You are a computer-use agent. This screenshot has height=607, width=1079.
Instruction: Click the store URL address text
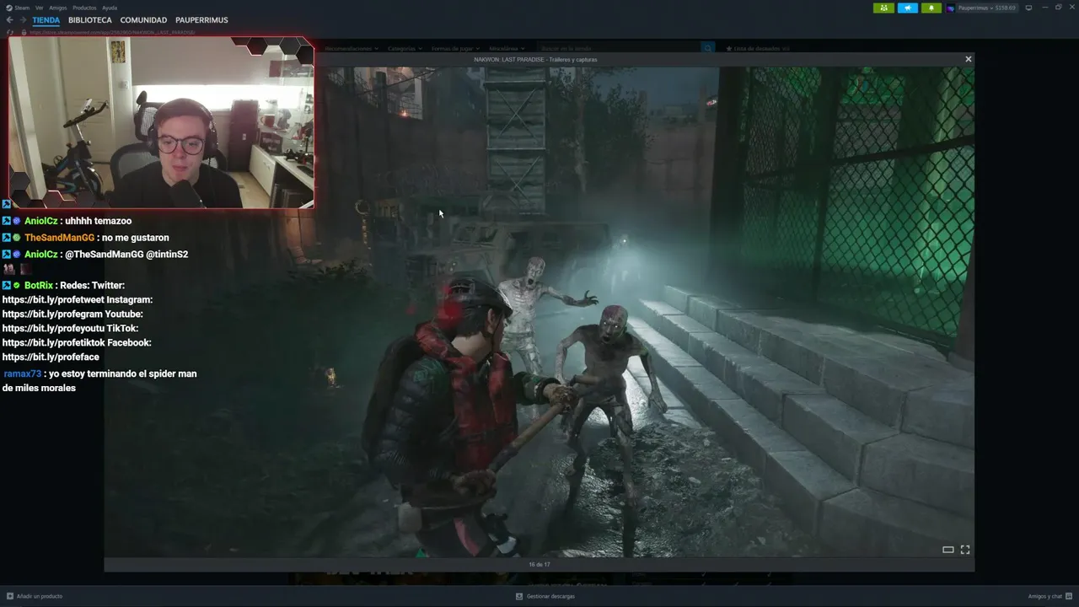(113, 32)
